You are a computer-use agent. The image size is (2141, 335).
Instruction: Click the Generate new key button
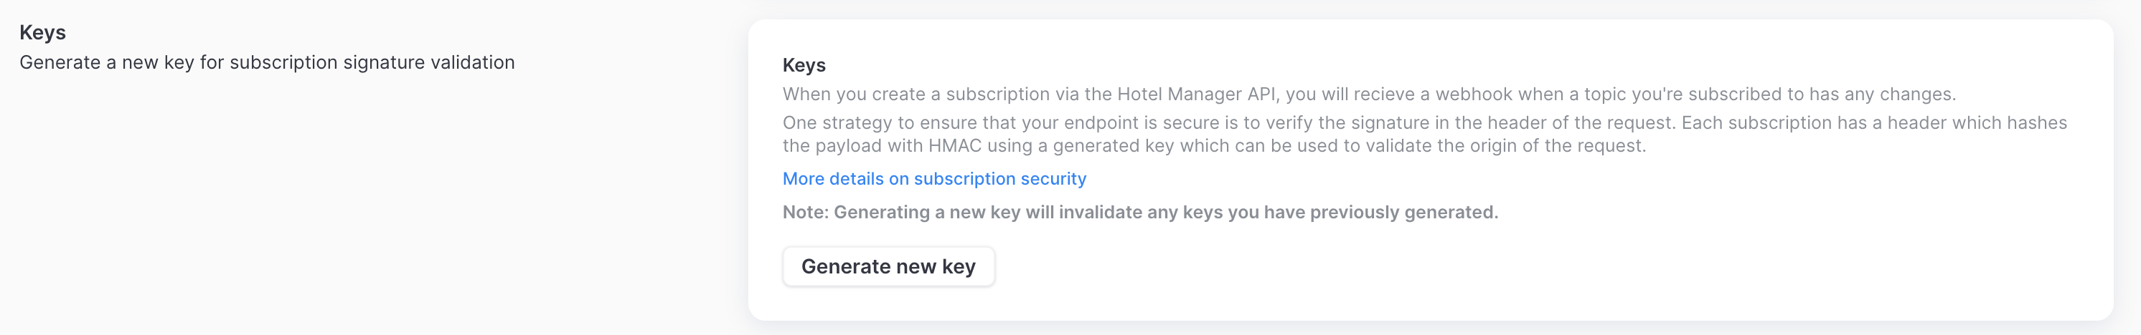tap(888, 266)
